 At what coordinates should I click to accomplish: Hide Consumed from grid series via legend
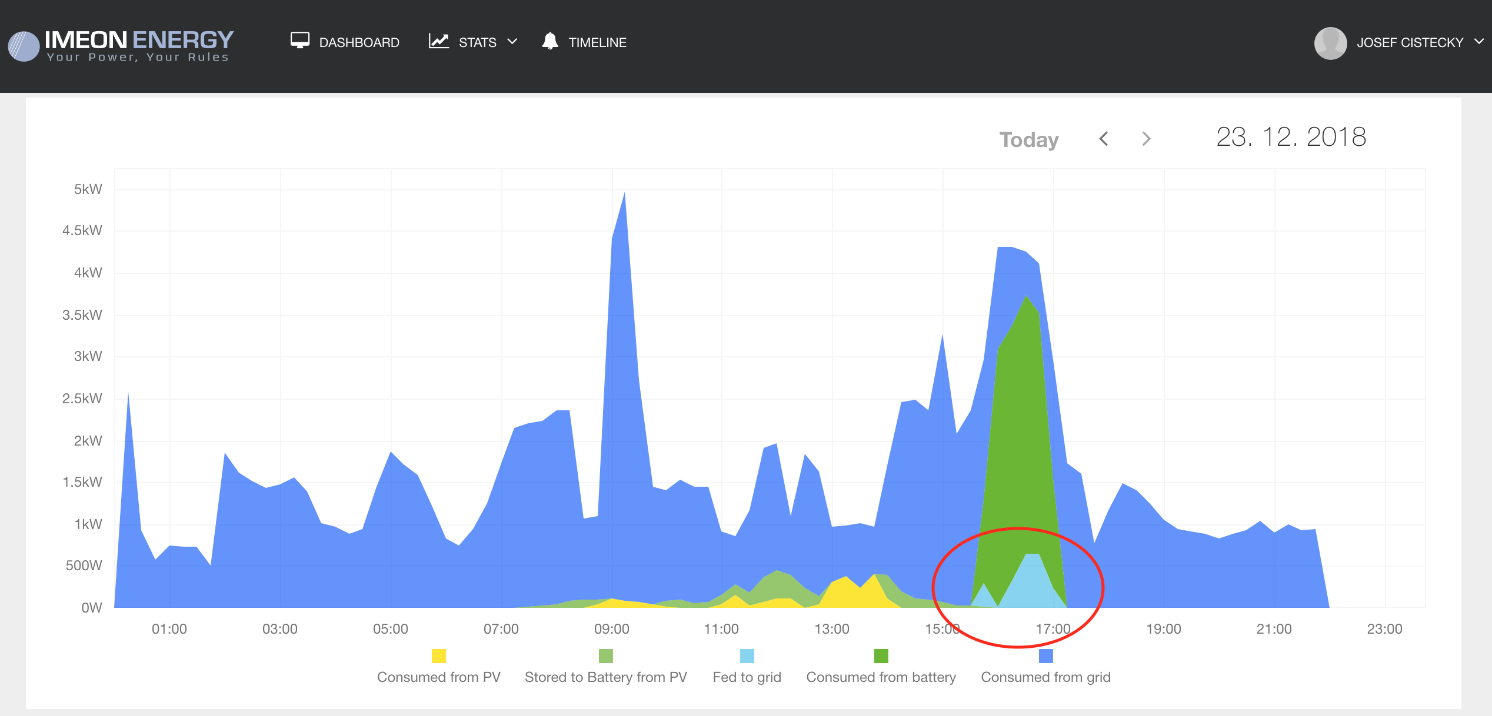1045,677
